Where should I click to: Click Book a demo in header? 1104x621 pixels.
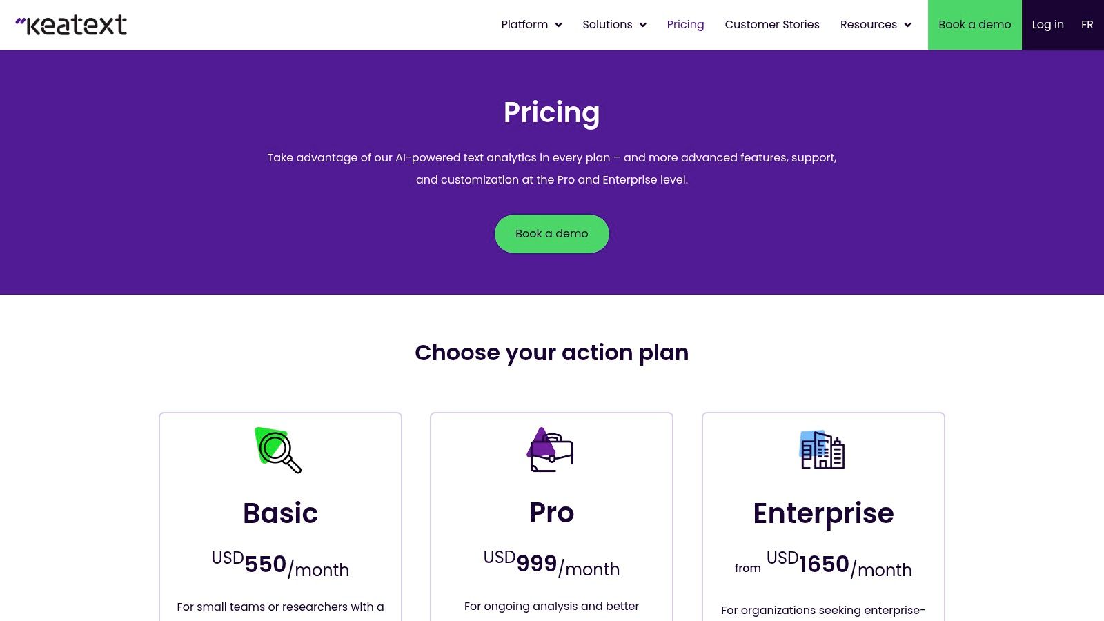click(x=974, y=25)
